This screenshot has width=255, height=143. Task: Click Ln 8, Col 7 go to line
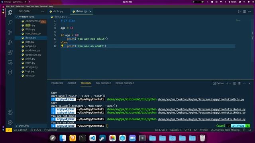pyautogui.click(x=161, y=130)
